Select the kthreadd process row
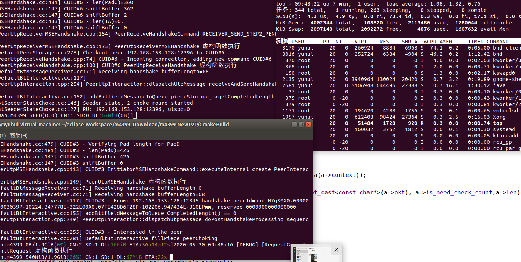 (x=417, y=136)
